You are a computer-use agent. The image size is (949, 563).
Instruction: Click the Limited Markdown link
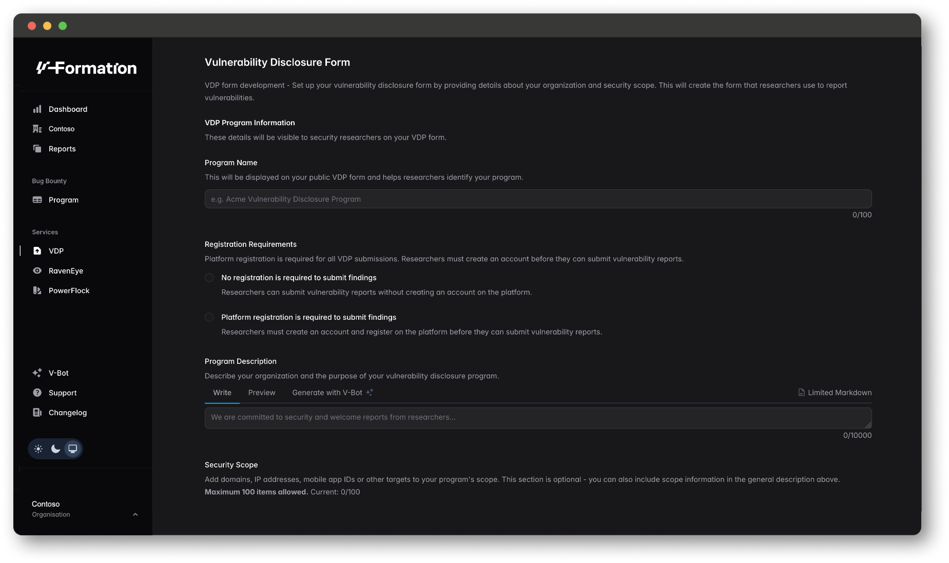click(x=835, y=393)
